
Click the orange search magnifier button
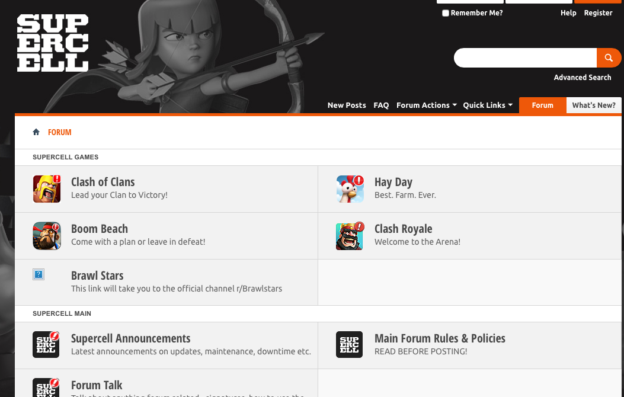tap(609, 58)
